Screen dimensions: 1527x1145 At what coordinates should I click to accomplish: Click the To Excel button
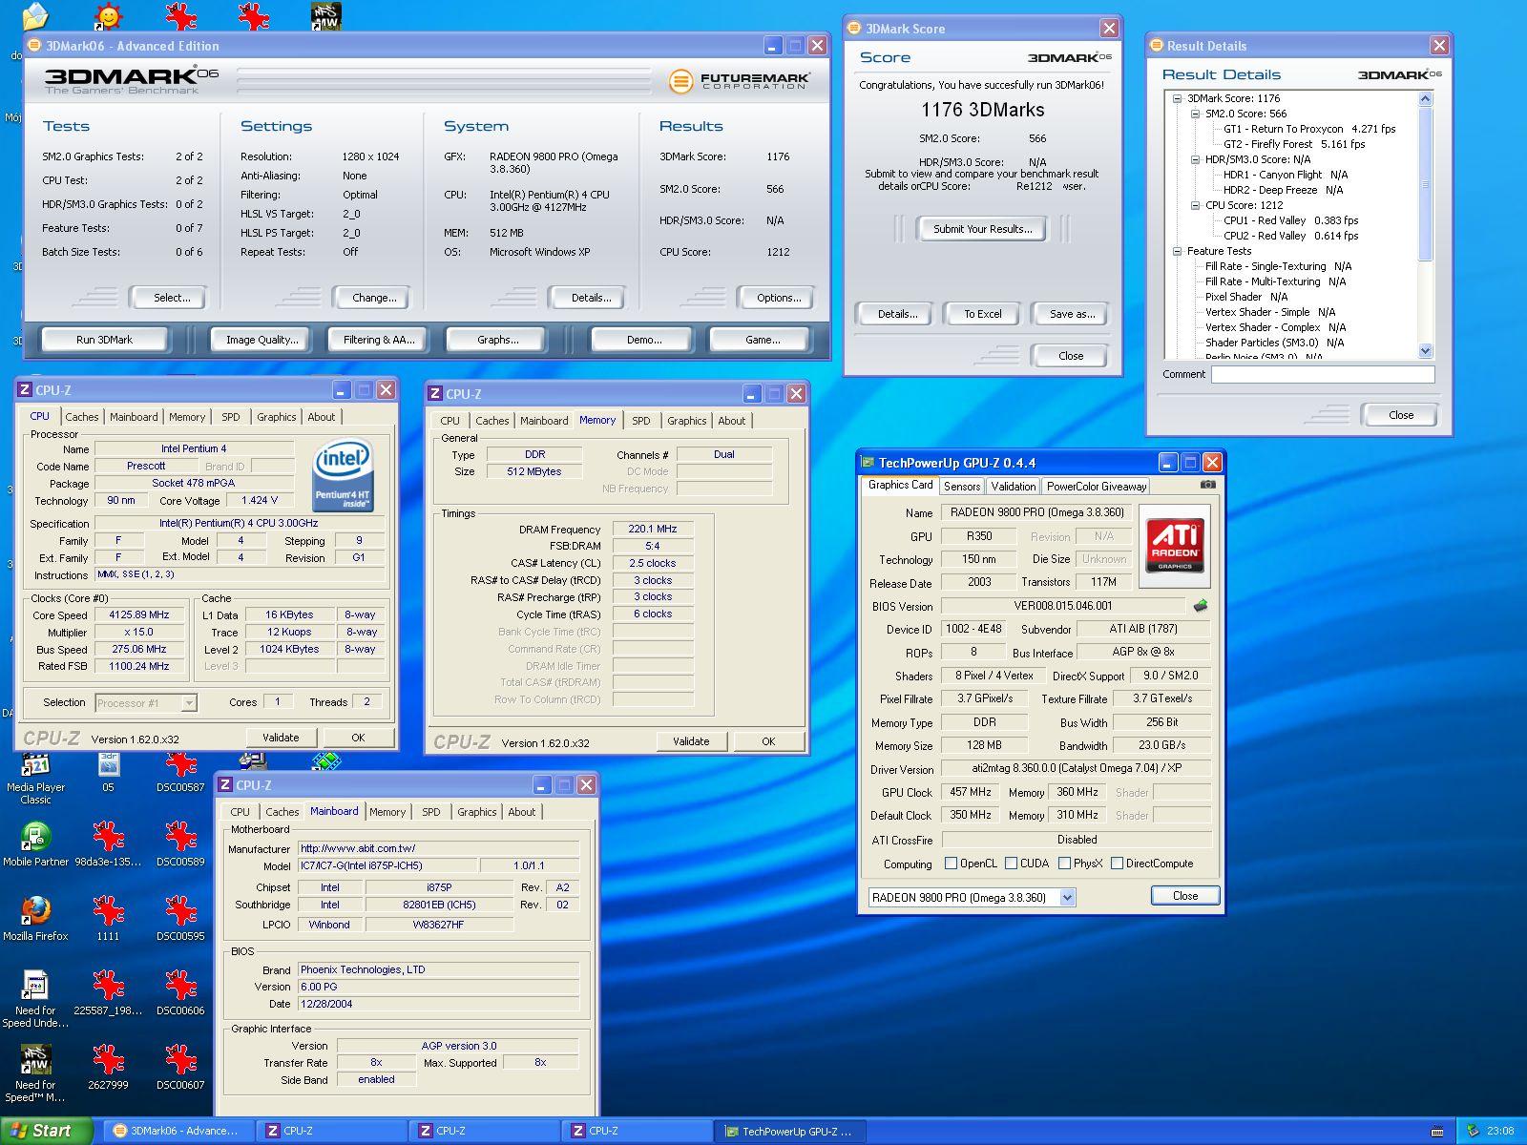coord(982,314)
